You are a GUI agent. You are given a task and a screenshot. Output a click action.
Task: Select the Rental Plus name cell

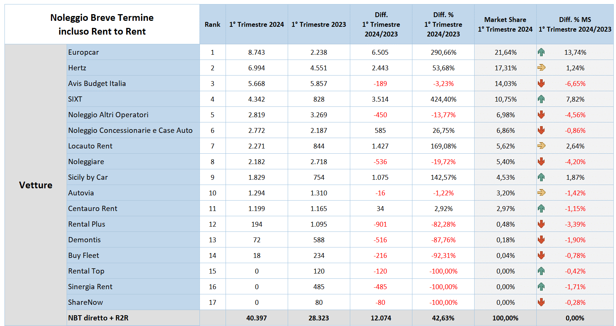tap(133, 224)
